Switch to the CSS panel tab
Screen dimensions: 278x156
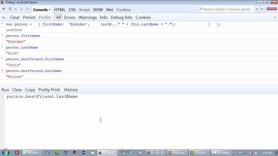72,10
